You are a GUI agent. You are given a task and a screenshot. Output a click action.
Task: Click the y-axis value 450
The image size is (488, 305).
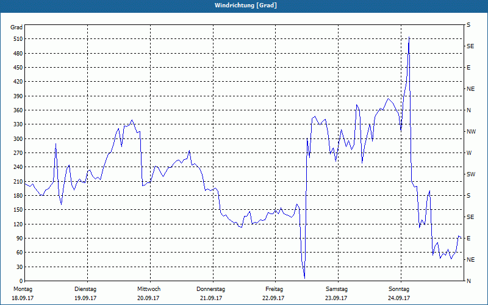18,68
